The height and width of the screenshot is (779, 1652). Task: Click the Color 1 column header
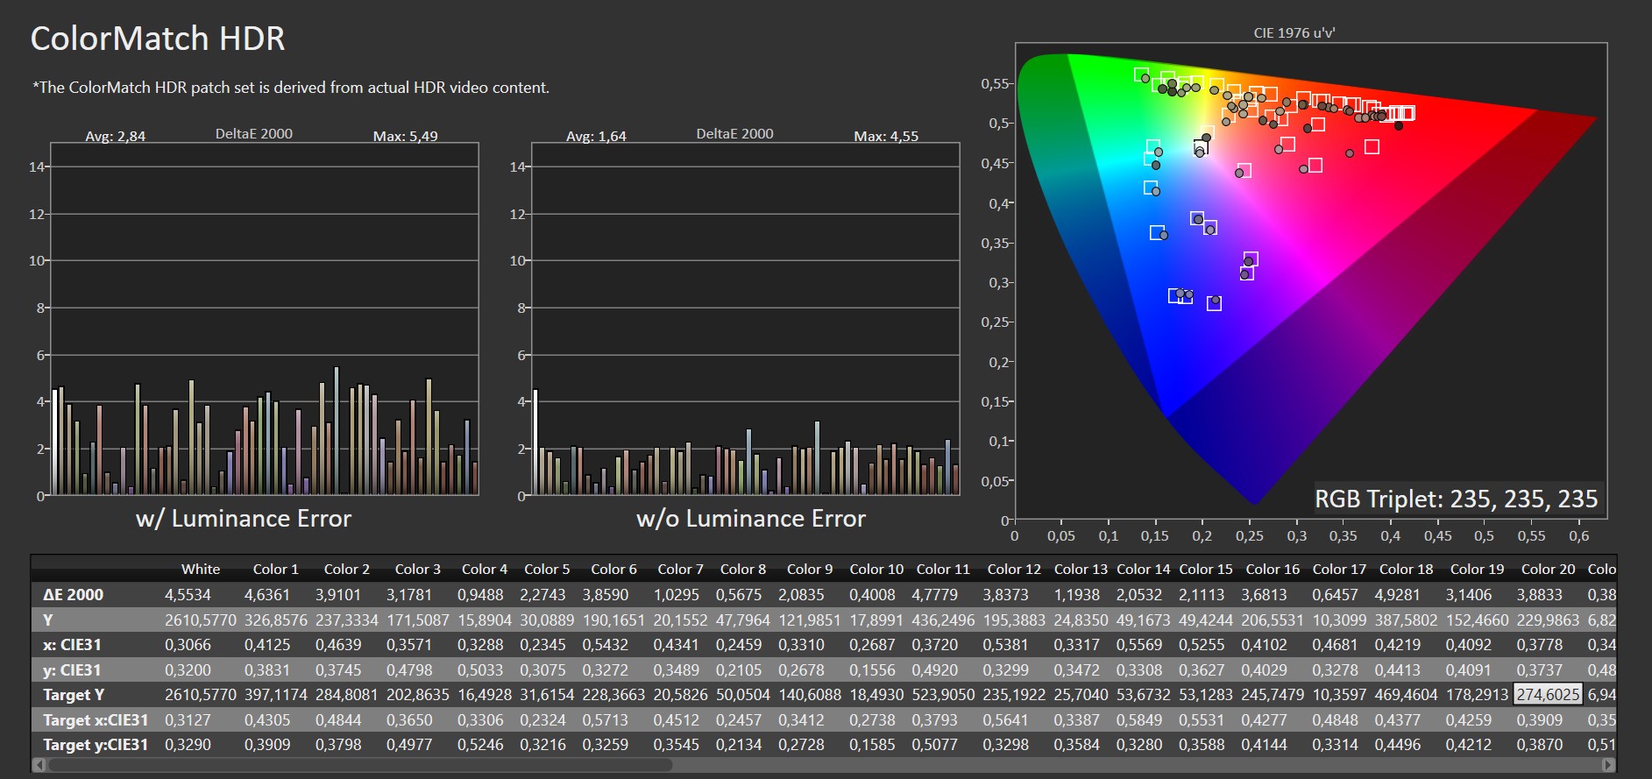(275, 570)
